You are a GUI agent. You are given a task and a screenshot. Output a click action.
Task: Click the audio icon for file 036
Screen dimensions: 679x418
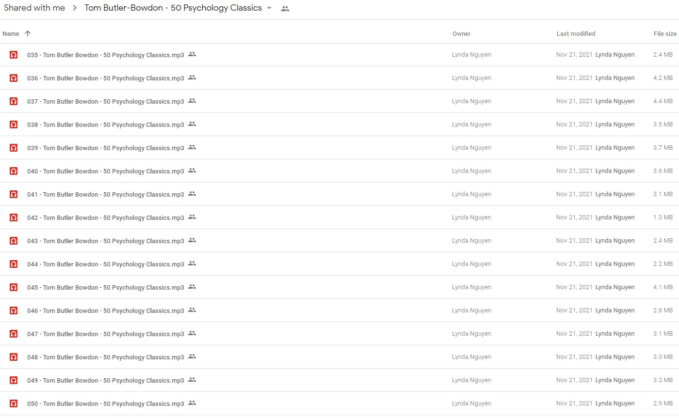(14, 78)
